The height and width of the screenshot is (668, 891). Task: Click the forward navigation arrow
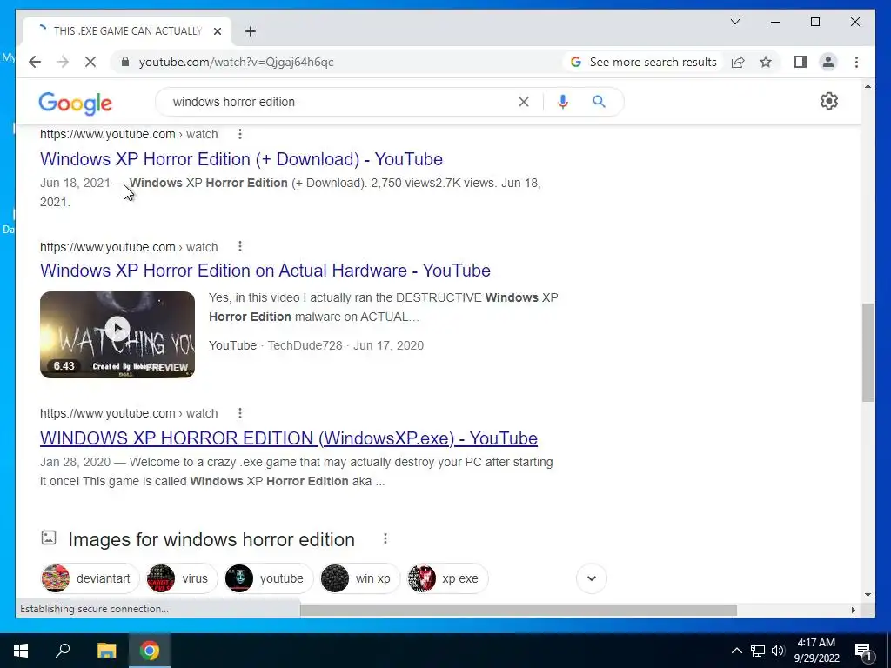tap(63, 62)
